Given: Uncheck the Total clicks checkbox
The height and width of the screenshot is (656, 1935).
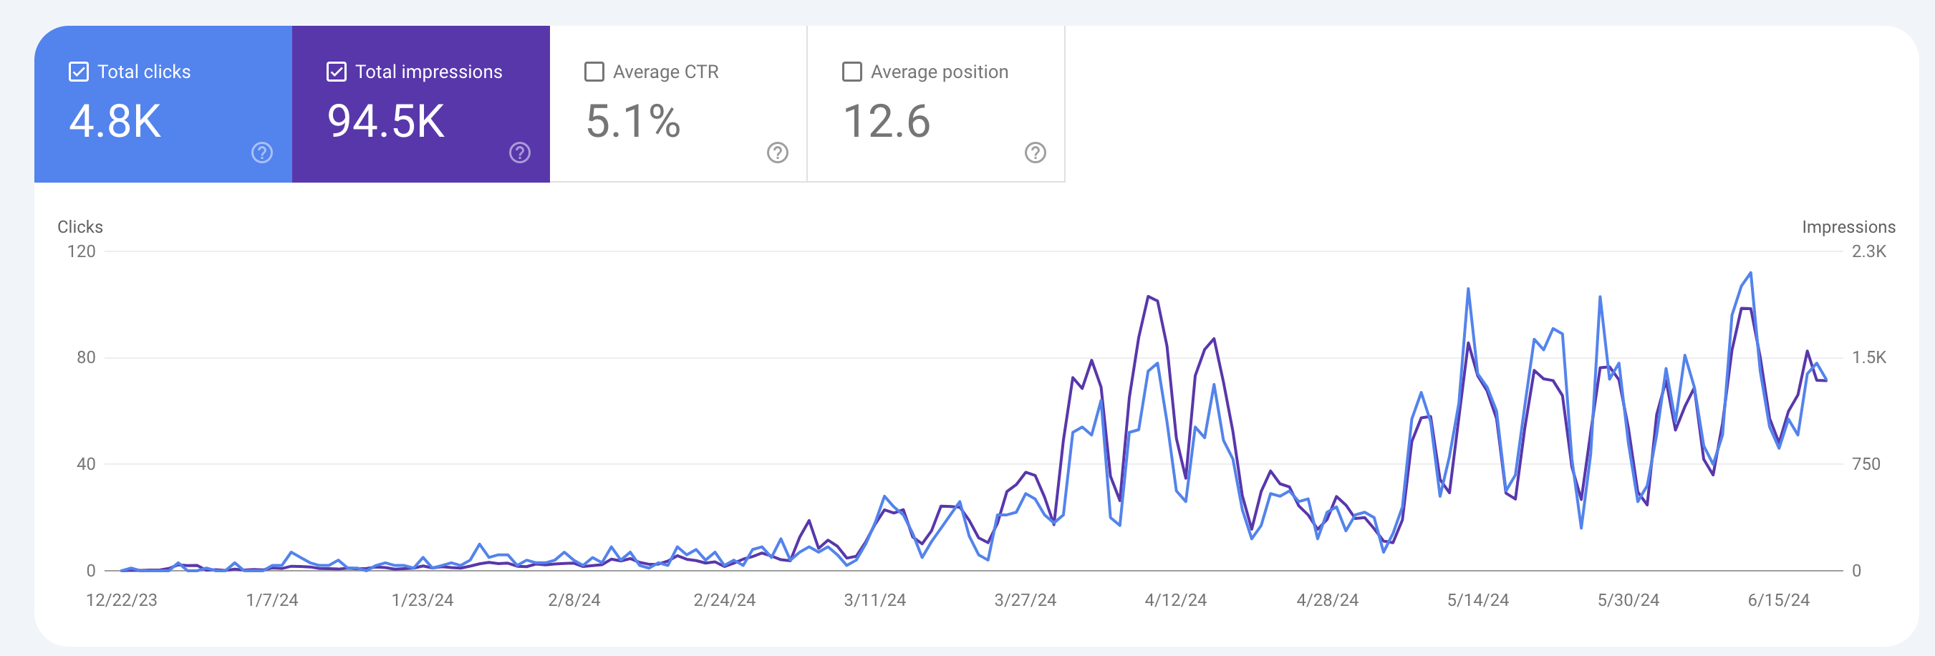Looking at the screenshot, I should (x=79, y=72).
